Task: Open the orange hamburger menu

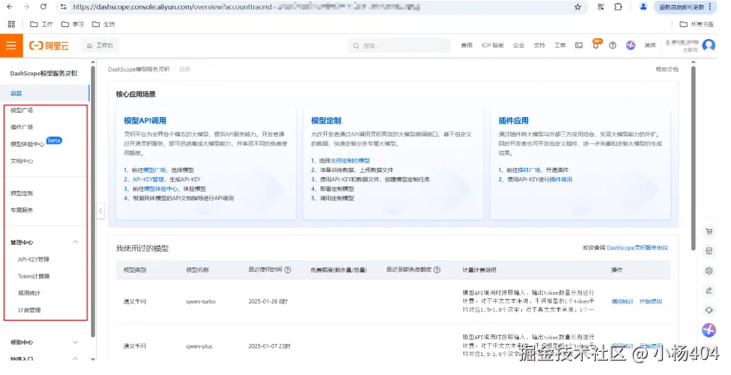Action: [x=11, y=46]
